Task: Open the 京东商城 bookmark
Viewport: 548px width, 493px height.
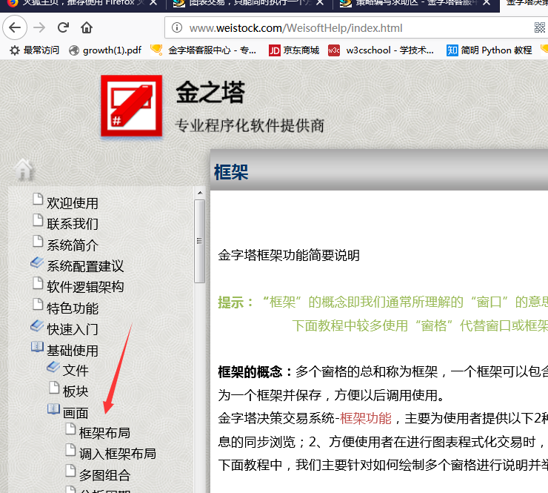Action: [294, 50]
